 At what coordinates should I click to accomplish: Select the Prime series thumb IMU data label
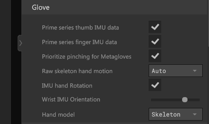(x=80, y=28)
